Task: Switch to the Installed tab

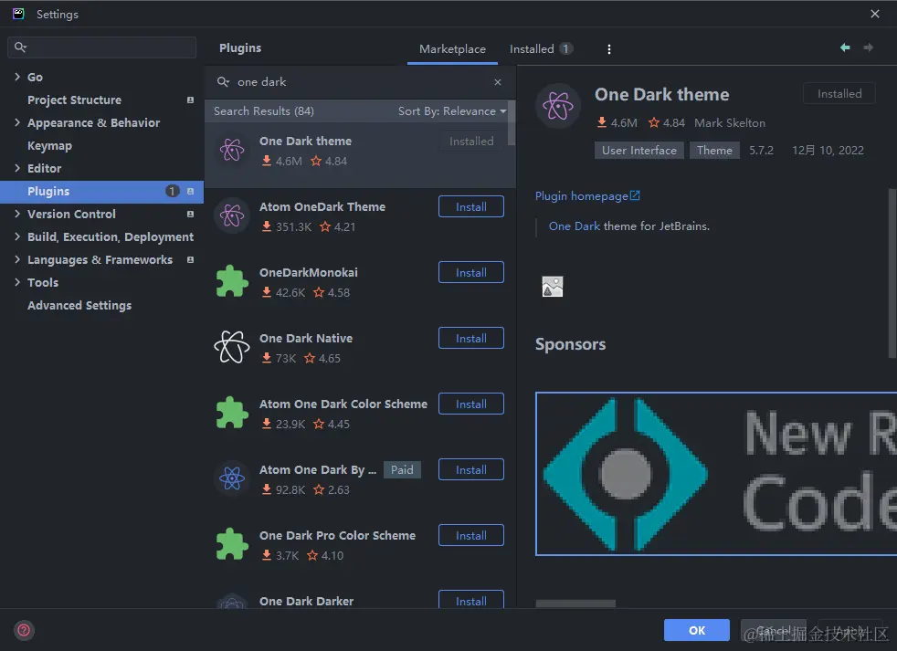Action: coord(541,49)
